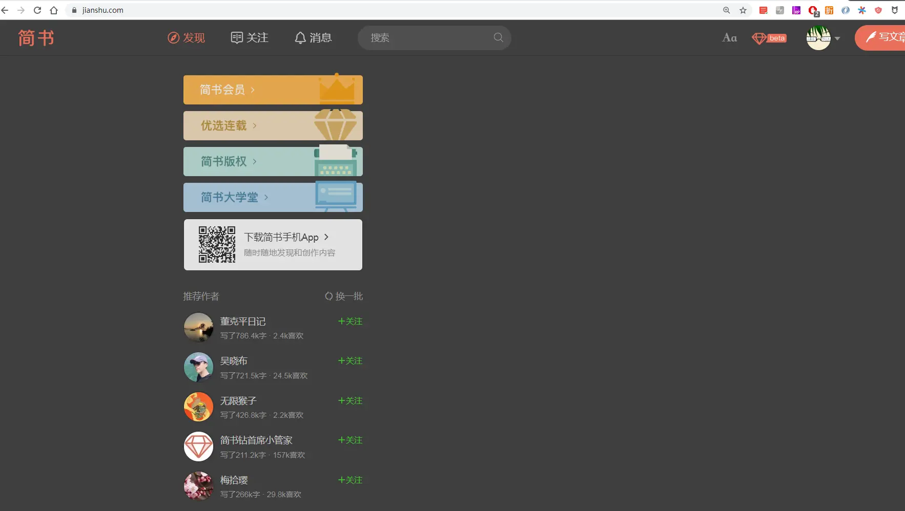Open the 简书大学堂 banner
The image size is (905, 511).
point(273,197)
